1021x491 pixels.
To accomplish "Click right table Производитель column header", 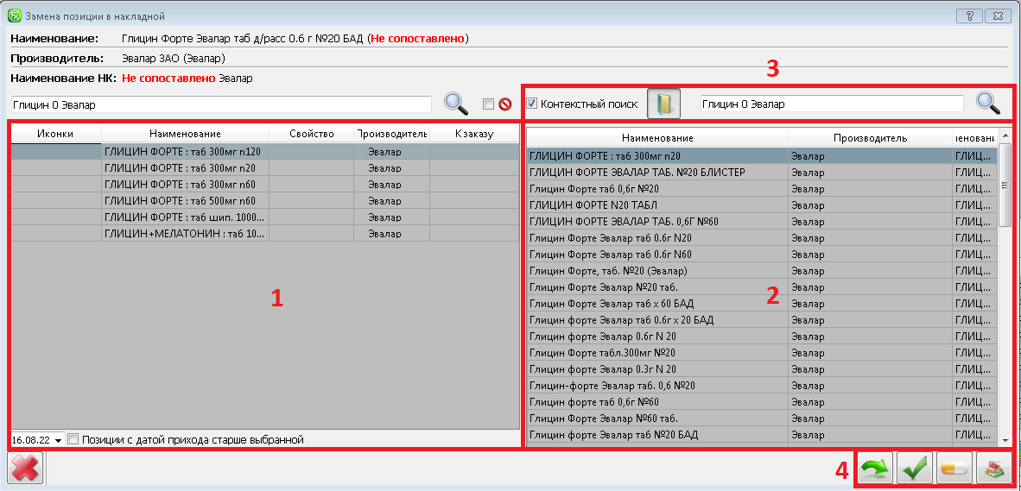I will click(870, 138).
